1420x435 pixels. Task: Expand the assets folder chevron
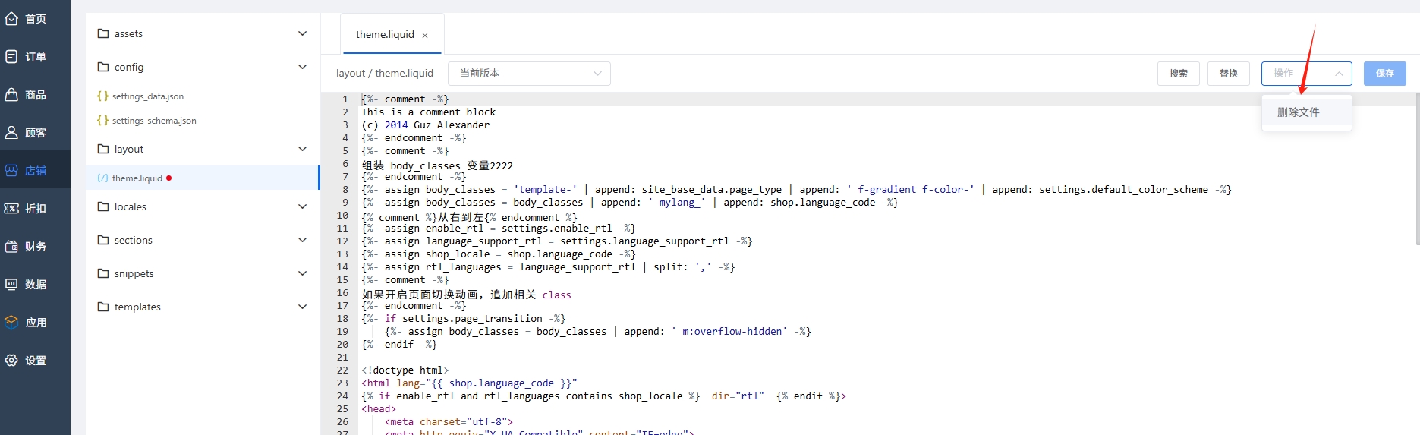302,33
